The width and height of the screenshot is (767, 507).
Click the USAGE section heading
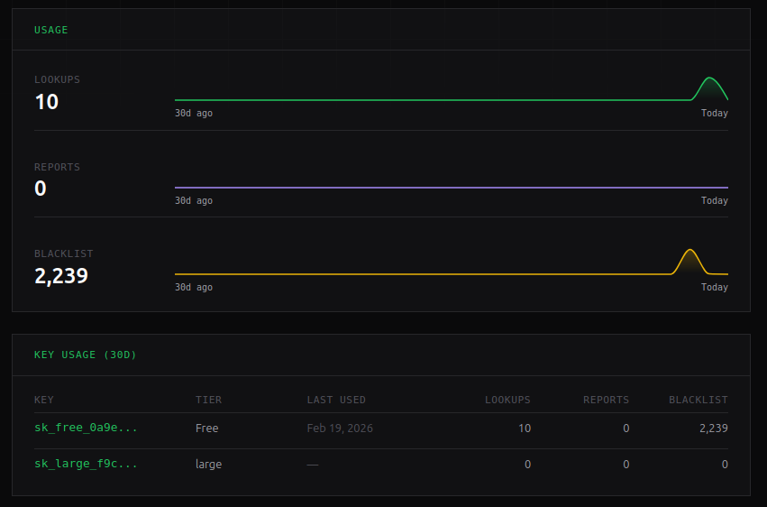coord(50,30)
